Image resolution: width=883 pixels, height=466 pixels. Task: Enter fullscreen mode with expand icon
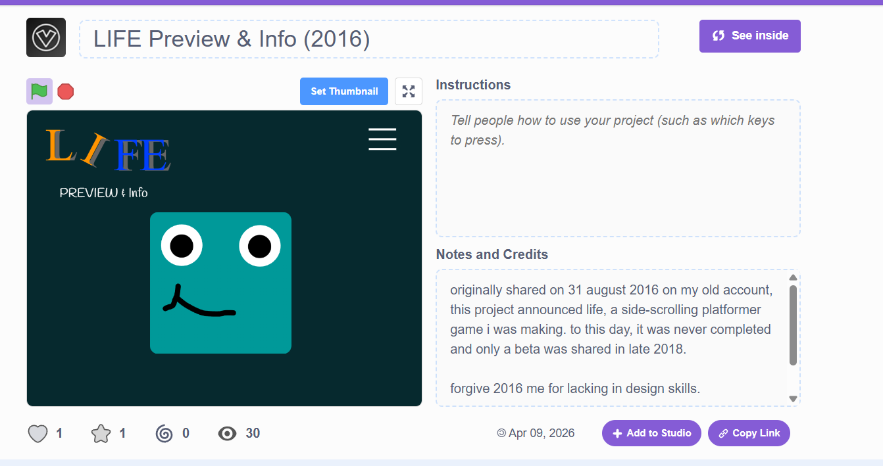pyautogui.click(x=409, y=91)
